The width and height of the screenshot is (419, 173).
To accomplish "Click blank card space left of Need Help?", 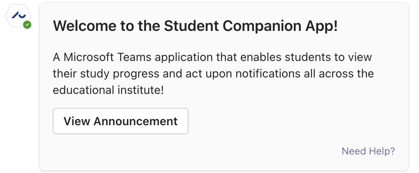I will (187, 151).
